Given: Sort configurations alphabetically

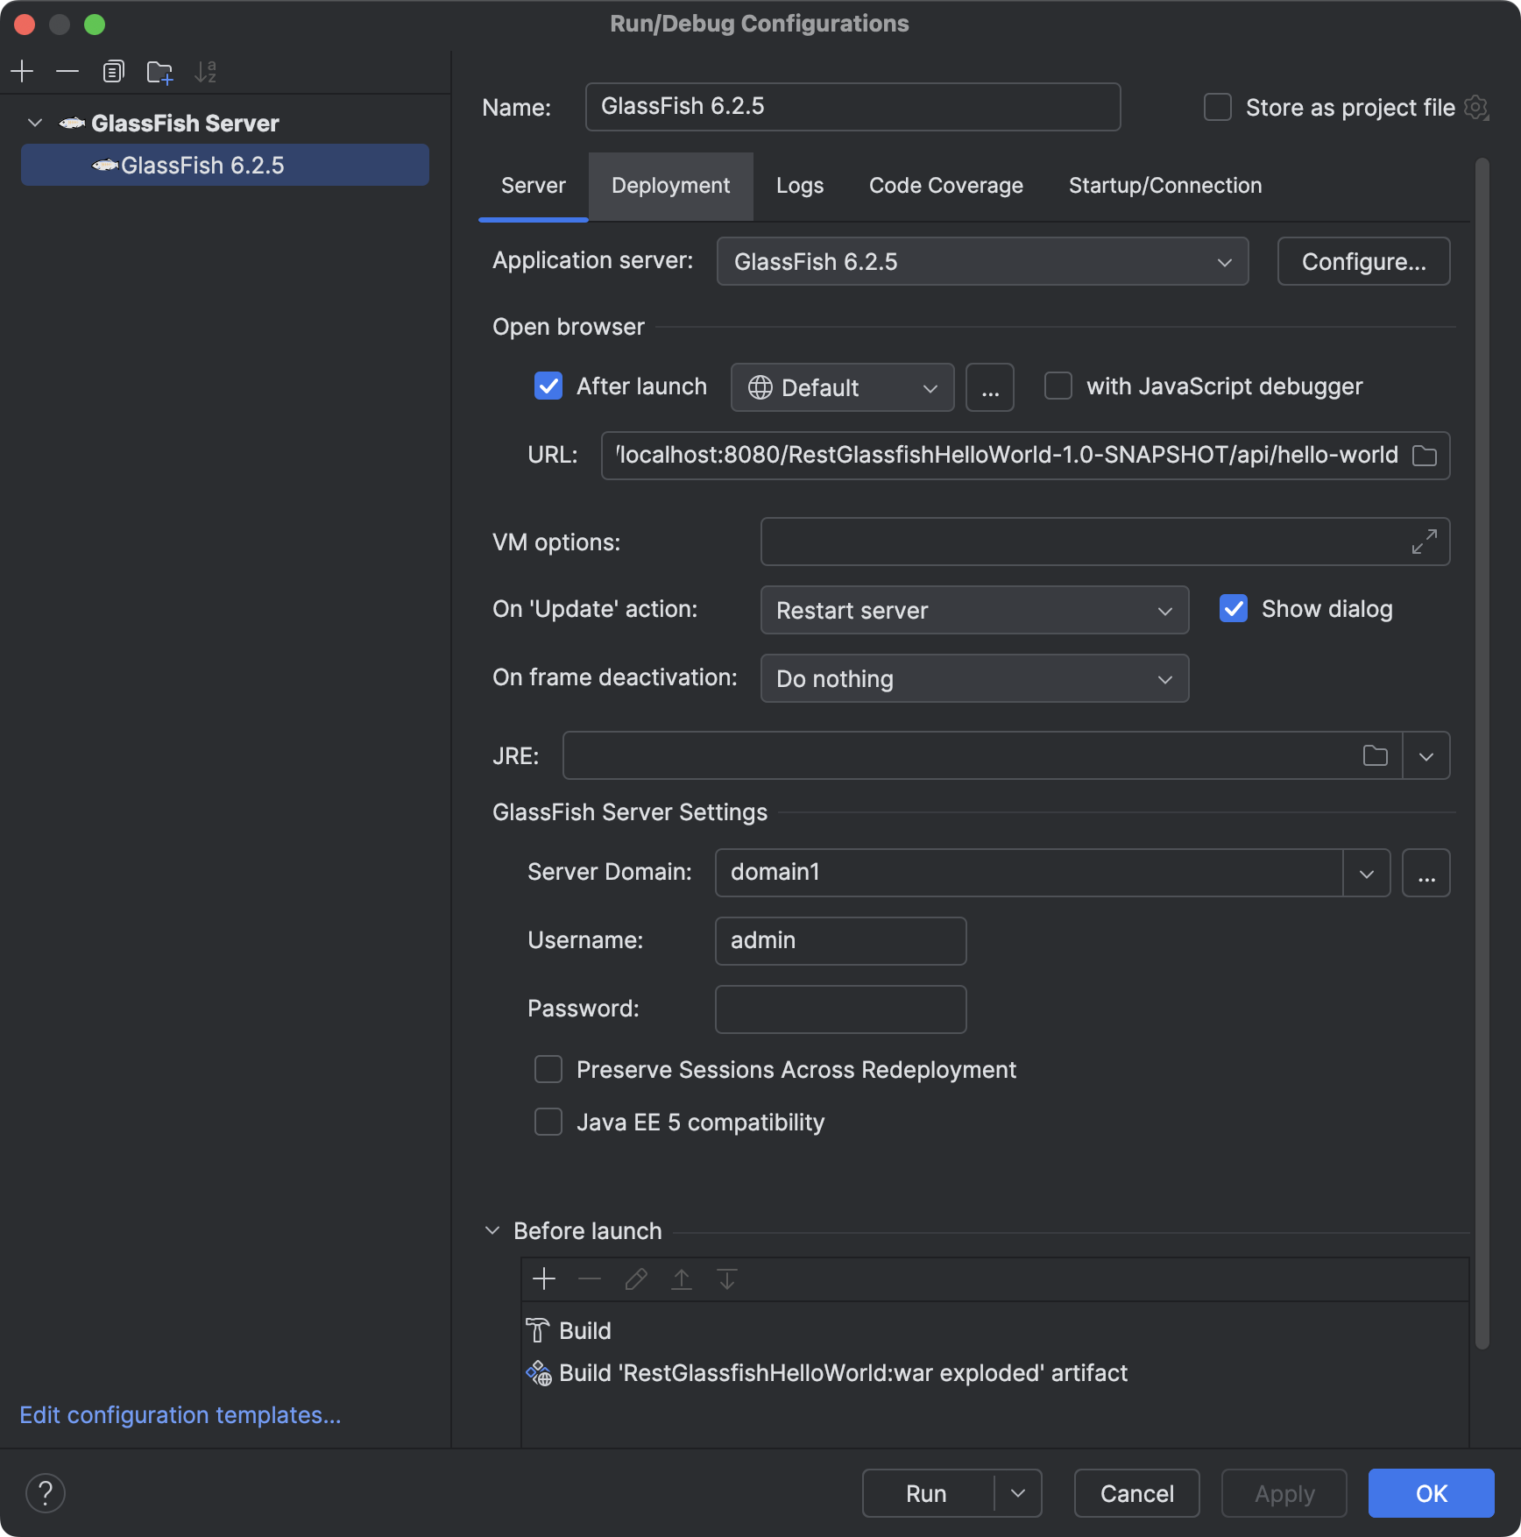Looking at the screenshot, I should 206,72.
